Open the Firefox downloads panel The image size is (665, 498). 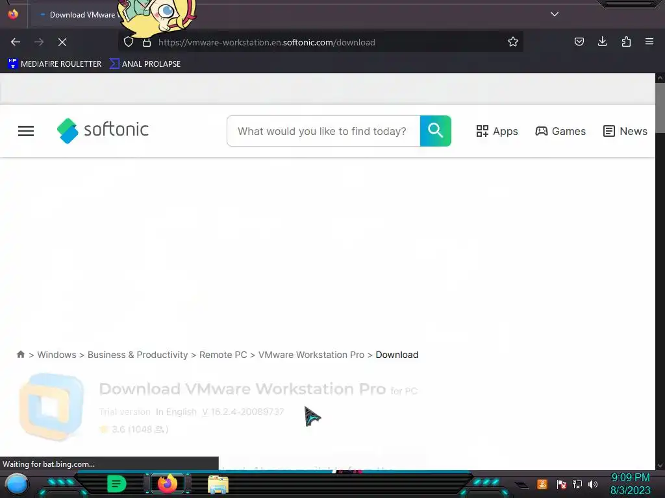coord(602,41)
